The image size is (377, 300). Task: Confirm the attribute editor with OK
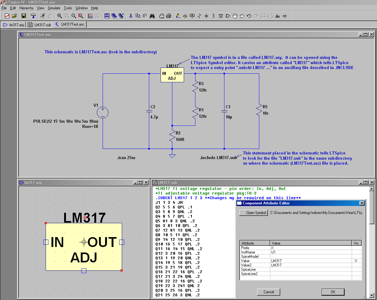tap(333, 292)
